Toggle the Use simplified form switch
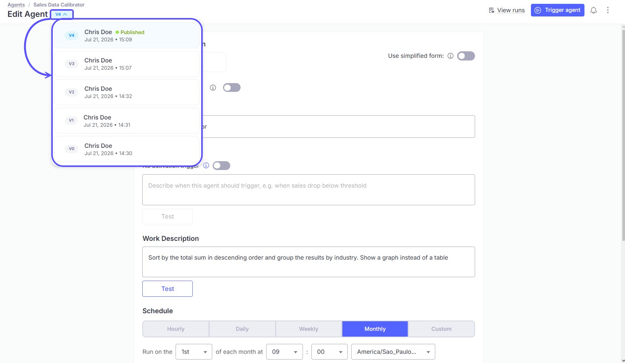The image size is (625, 363). [x=466, y=56]
